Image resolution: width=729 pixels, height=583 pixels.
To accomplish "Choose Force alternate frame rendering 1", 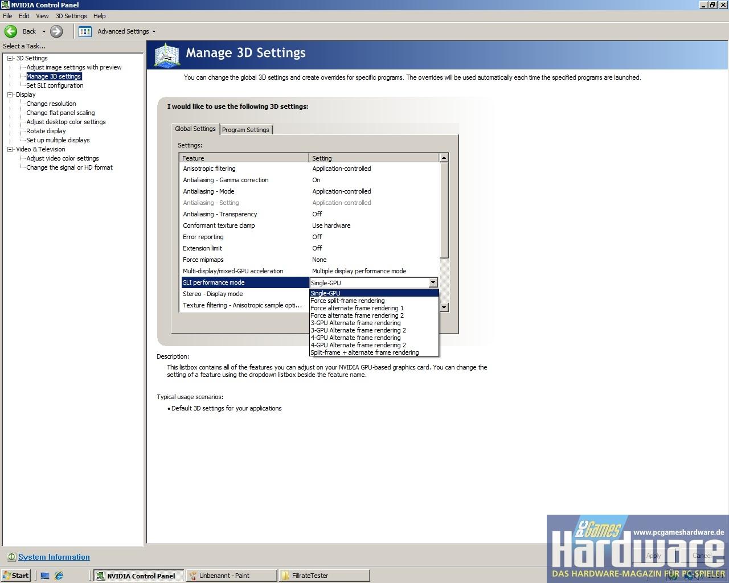I will point(374,308).
